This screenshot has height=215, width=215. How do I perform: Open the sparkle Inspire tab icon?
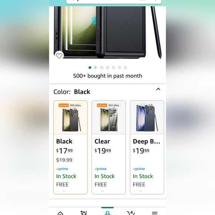click(84, 213)
